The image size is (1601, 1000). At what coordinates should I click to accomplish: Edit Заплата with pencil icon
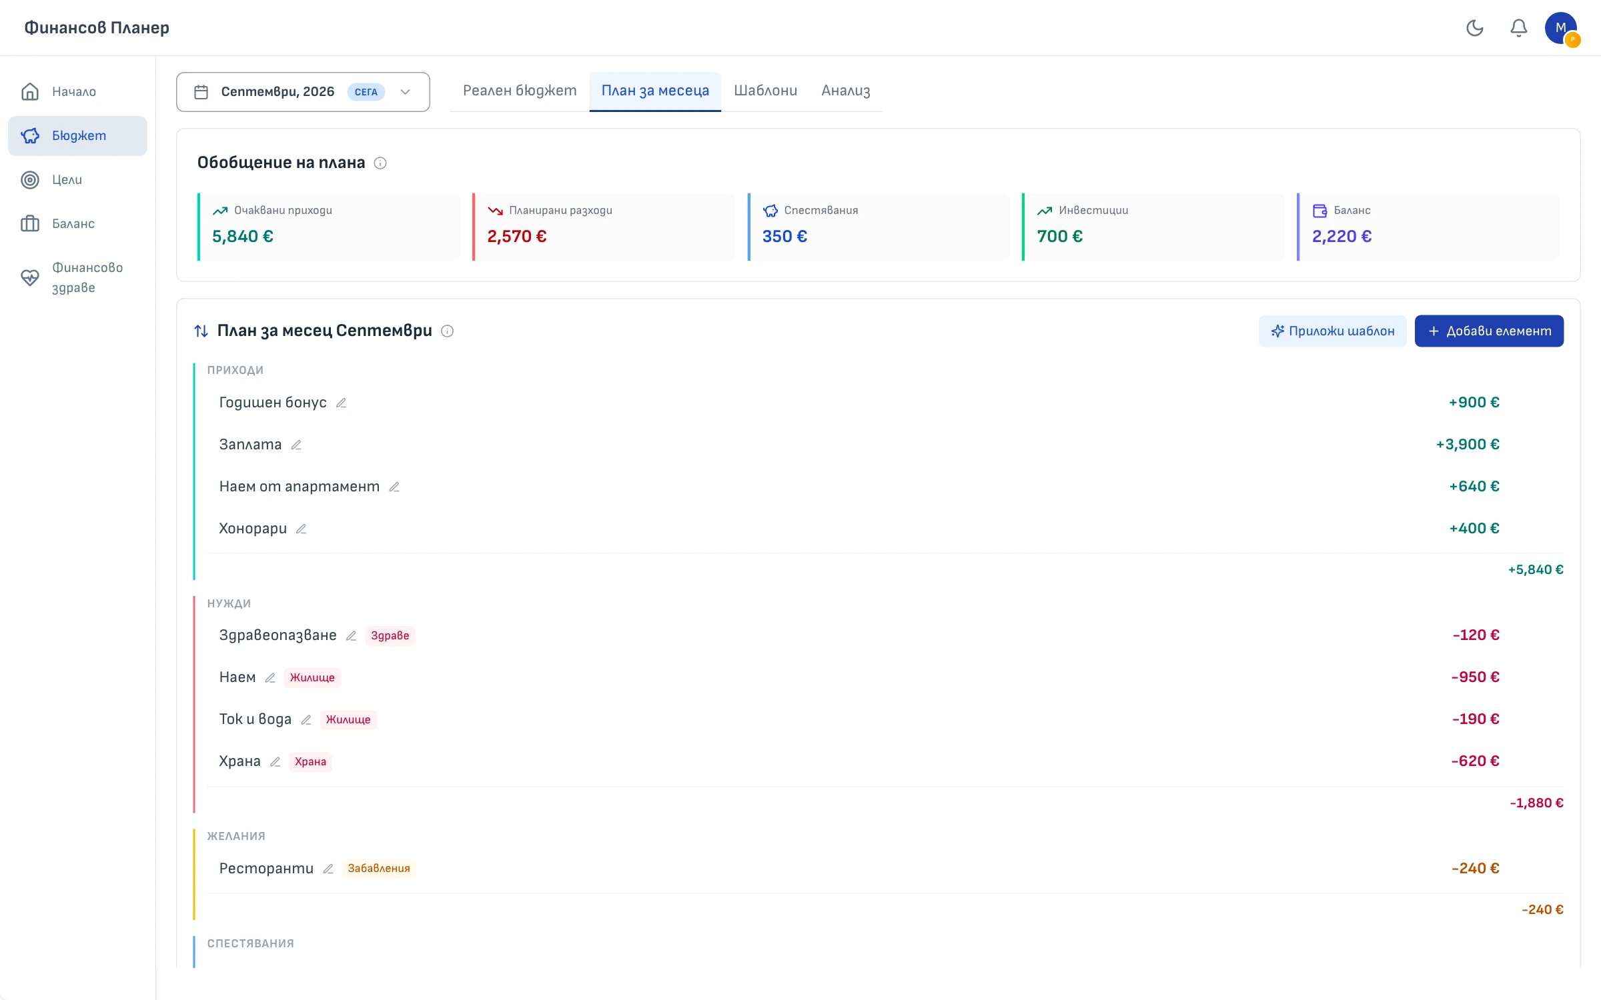(296, 445)
